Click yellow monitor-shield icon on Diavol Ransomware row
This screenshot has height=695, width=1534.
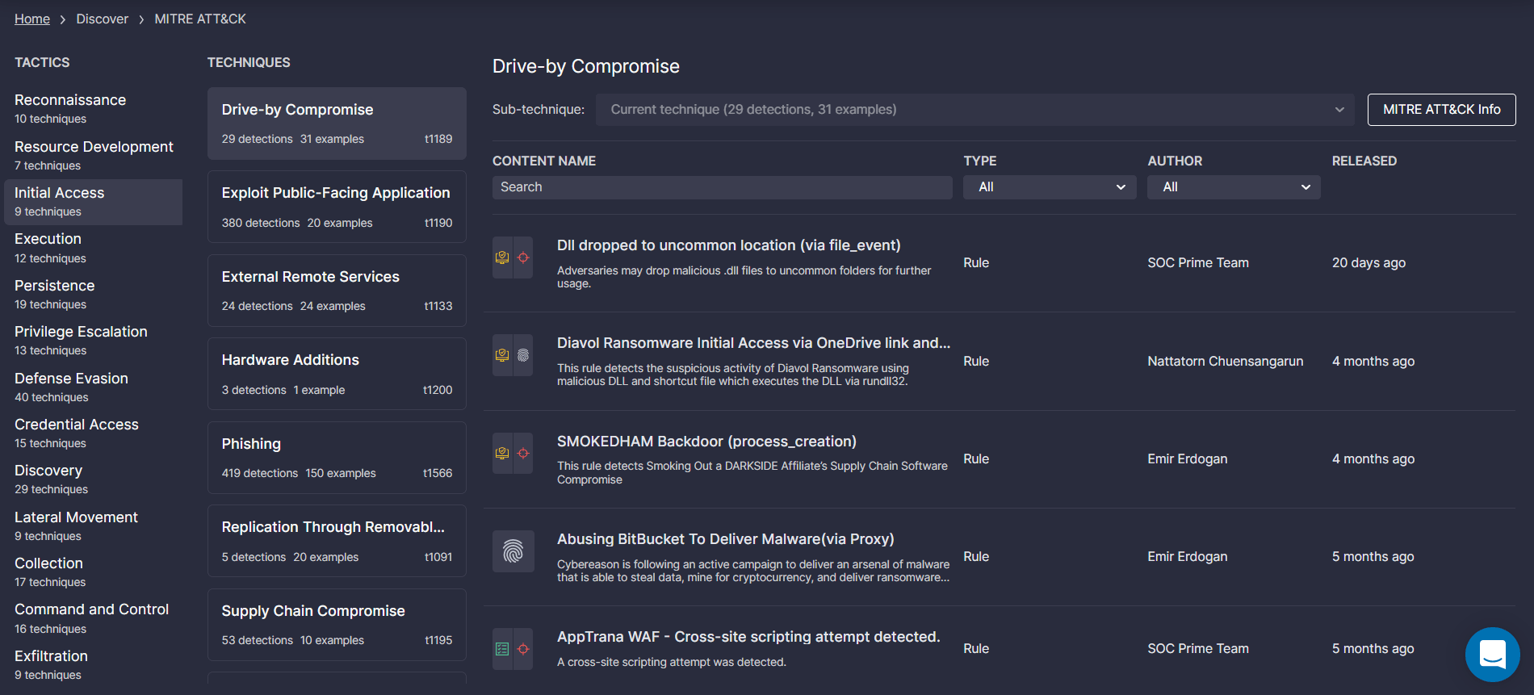[x=502, y=355]
